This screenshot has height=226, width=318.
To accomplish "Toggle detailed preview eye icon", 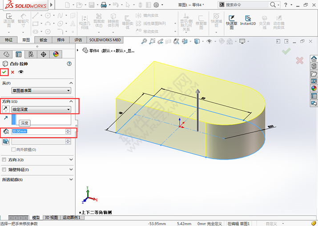I will pos(21,72).
